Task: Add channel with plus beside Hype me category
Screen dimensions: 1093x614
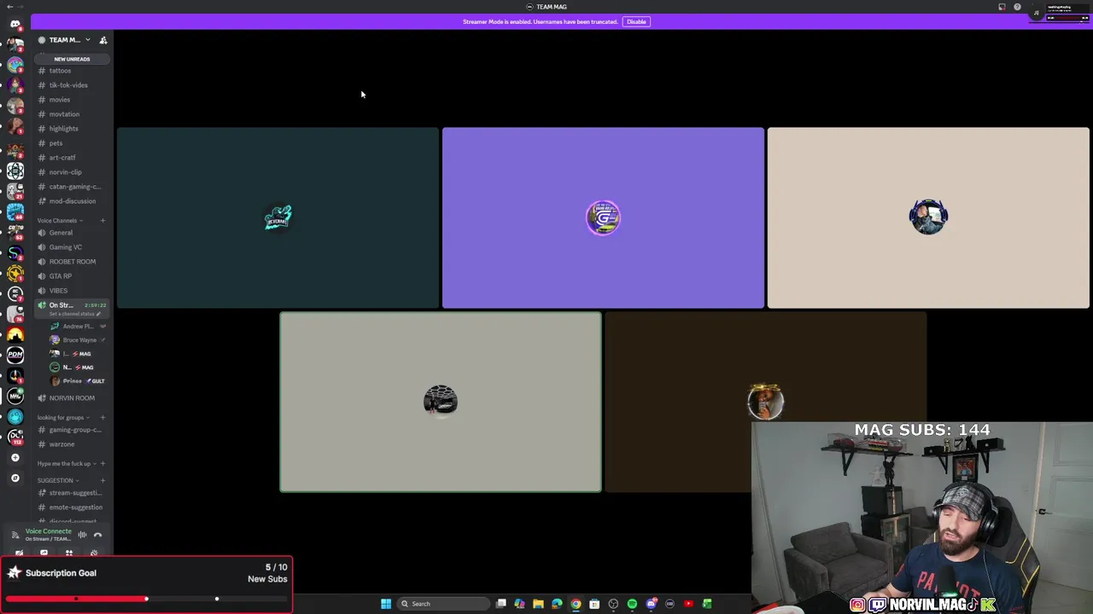Action: tap(102, 464)
